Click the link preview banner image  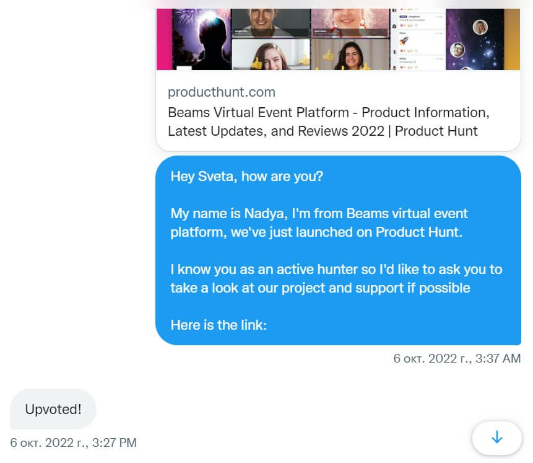pos(339,37)
